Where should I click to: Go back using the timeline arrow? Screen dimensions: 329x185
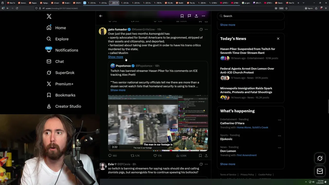click(101, 16)
